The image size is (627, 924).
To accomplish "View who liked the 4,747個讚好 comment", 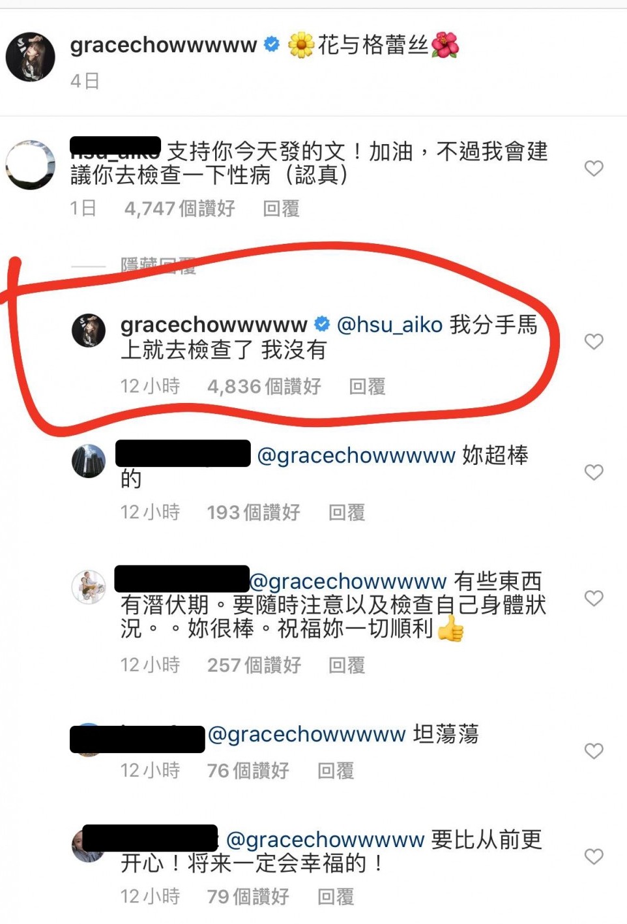I will [x=180, y=209].
